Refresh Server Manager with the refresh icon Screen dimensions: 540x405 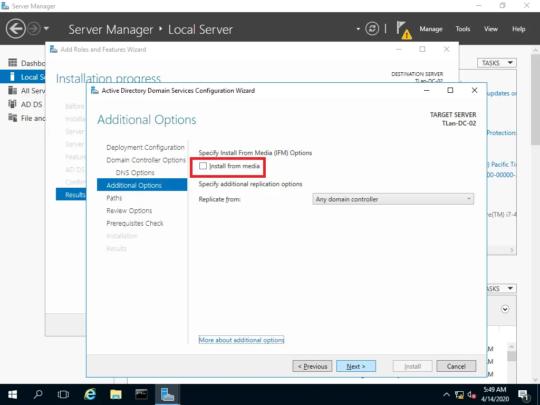click(x=372, y=28)
